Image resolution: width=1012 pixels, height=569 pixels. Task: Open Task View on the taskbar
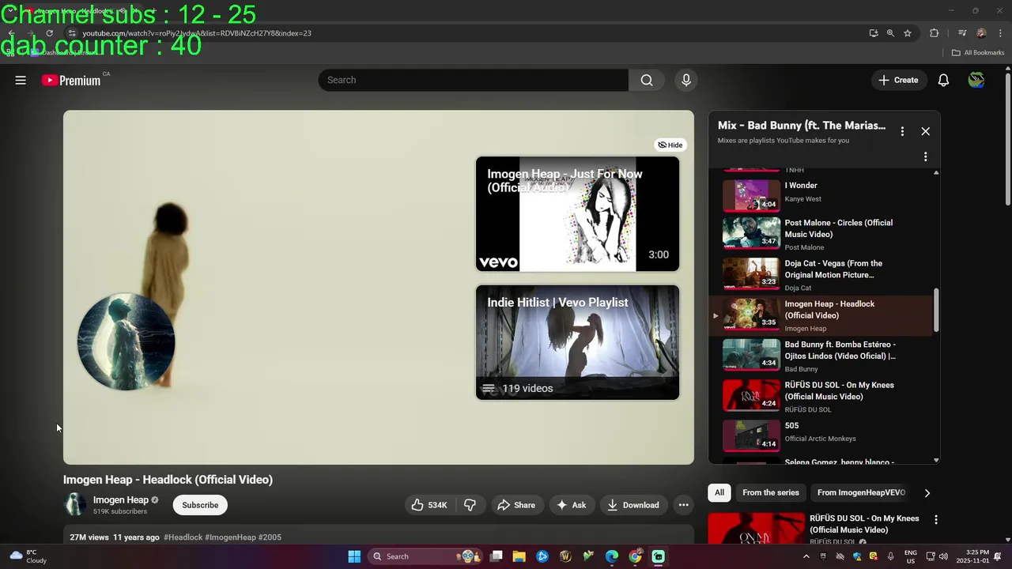coord(496,556)
